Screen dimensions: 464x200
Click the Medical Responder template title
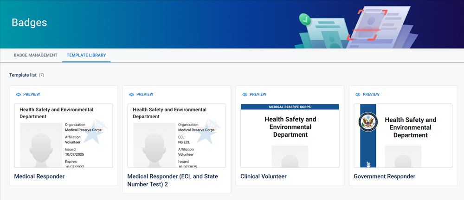pos(39,176)
